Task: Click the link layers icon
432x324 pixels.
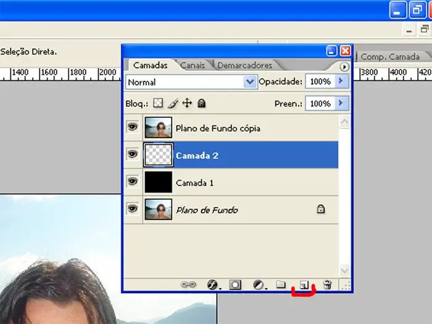Action: [x=188, y=285]
